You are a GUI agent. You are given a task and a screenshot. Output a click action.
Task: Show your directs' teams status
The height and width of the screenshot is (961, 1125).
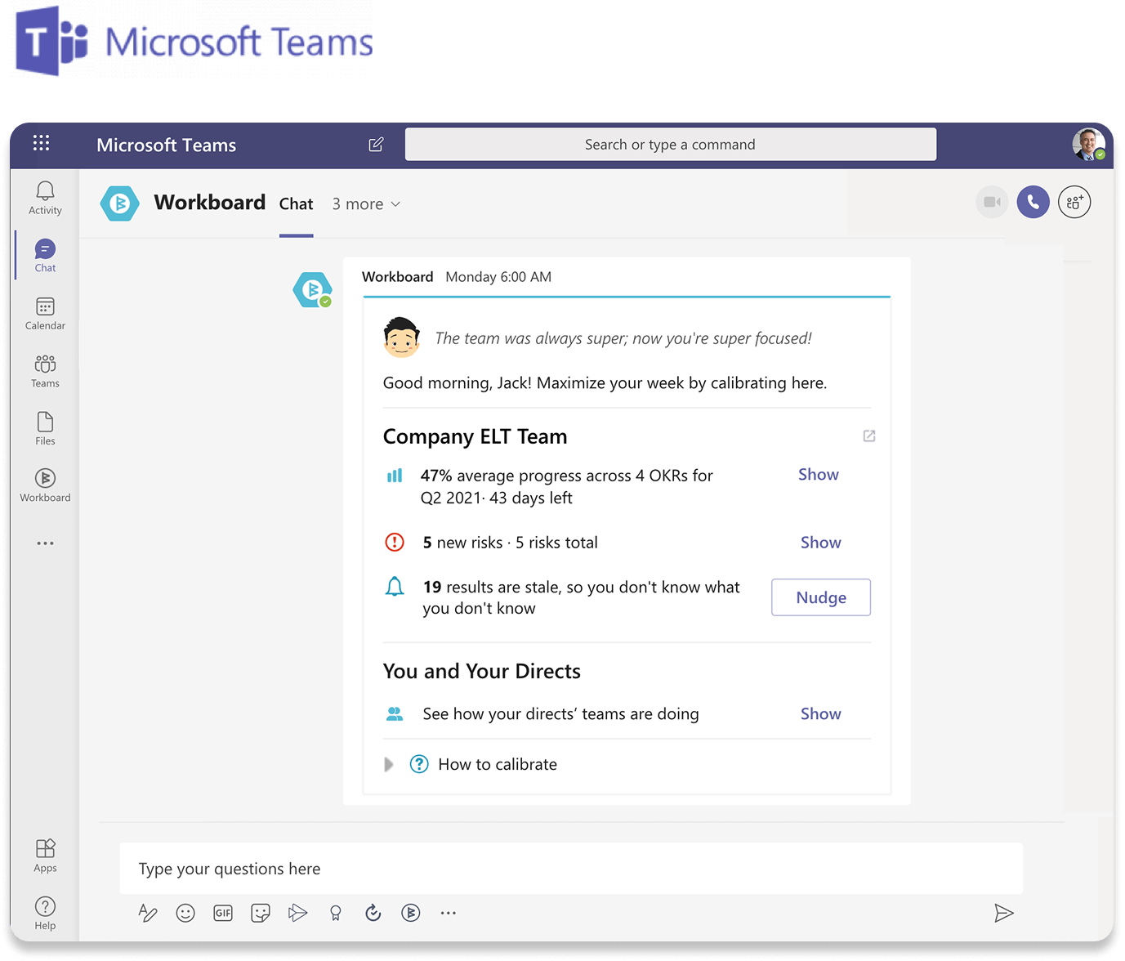821,714
